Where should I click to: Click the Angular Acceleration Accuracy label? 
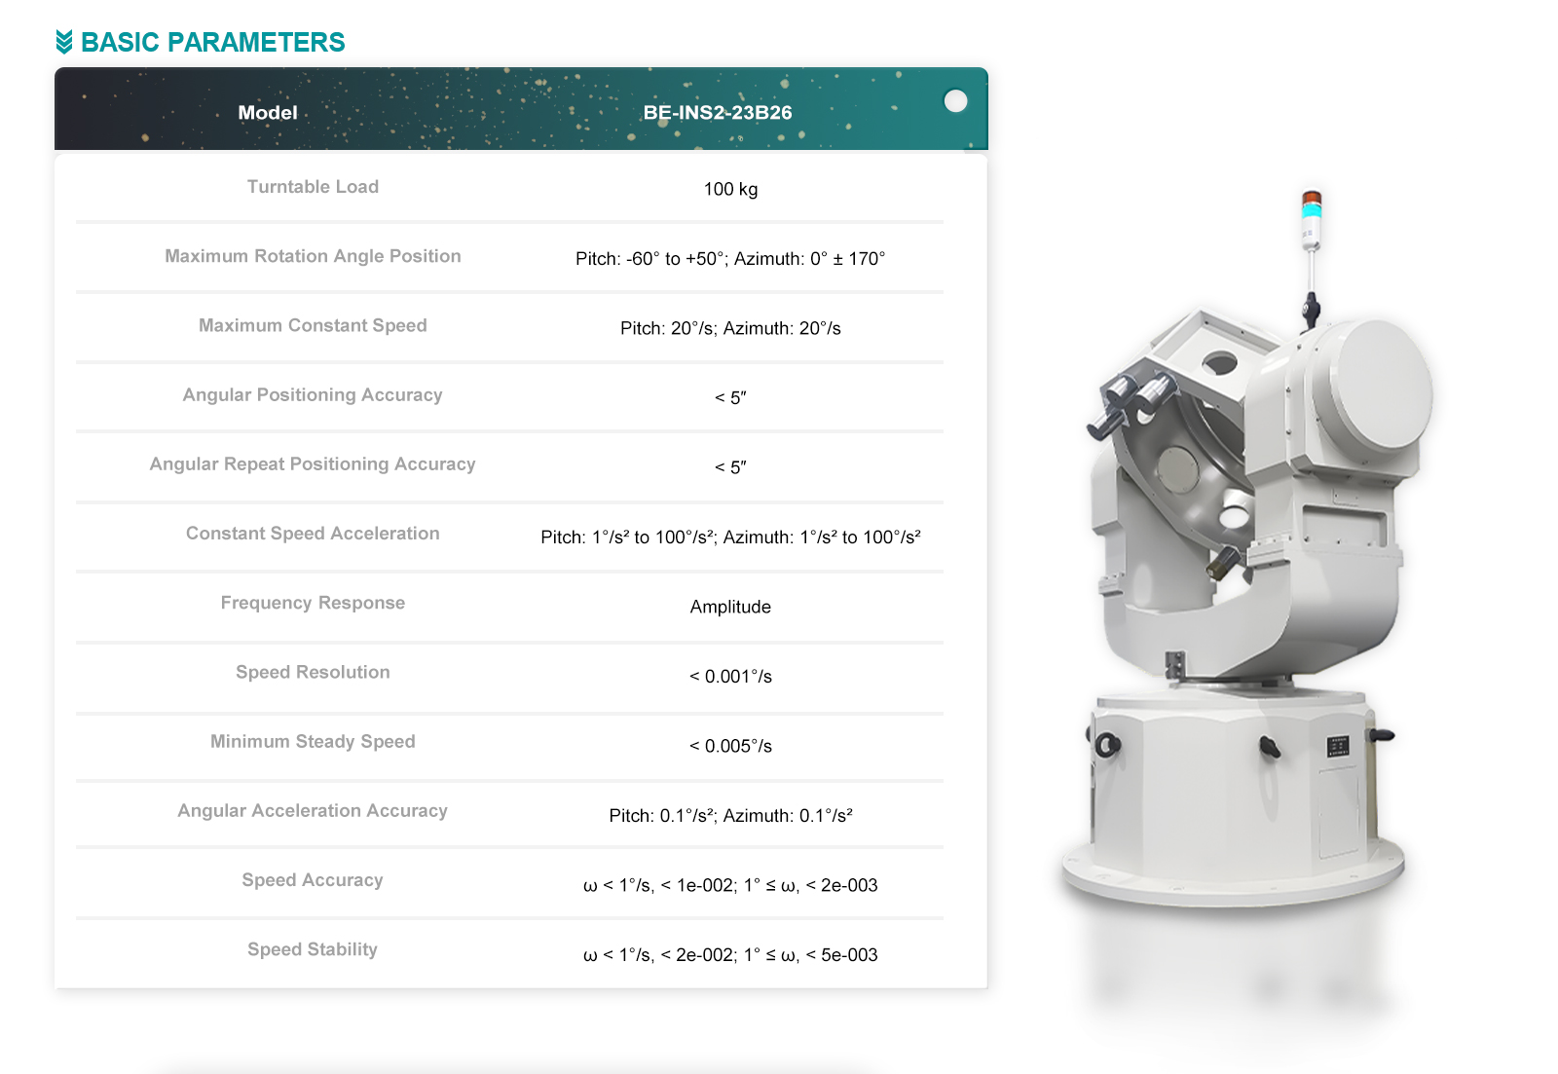point(313,811)
